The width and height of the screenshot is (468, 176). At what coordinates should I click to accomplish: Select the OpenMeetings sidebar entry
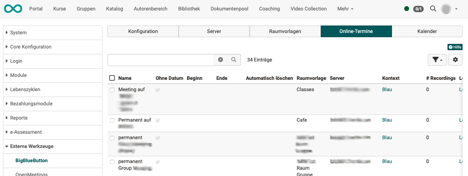coord(32,174)
